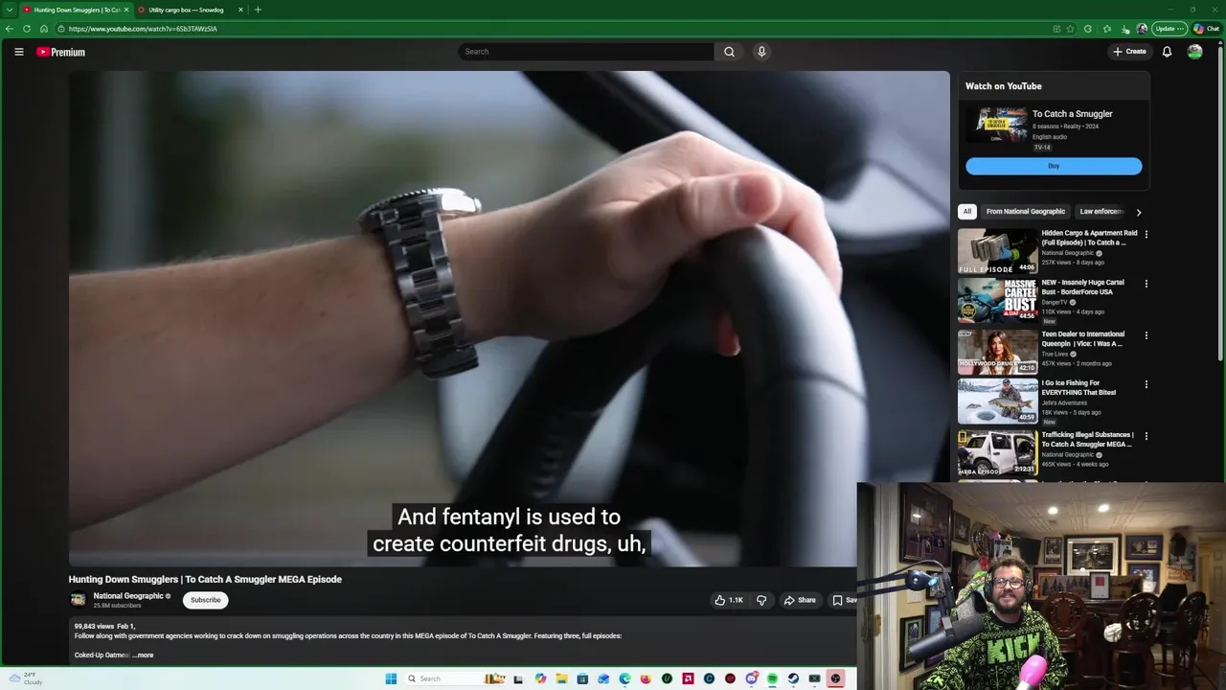The width and height of the screenshot is (1226, 690).
Task: Open options for Trafficking Illegal Substances video
Action: click(1146, 436)
